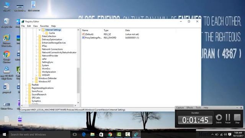The width and height of the screenshot is (245, 138).
Task: Expand the Realtek key
Action: 26,85
